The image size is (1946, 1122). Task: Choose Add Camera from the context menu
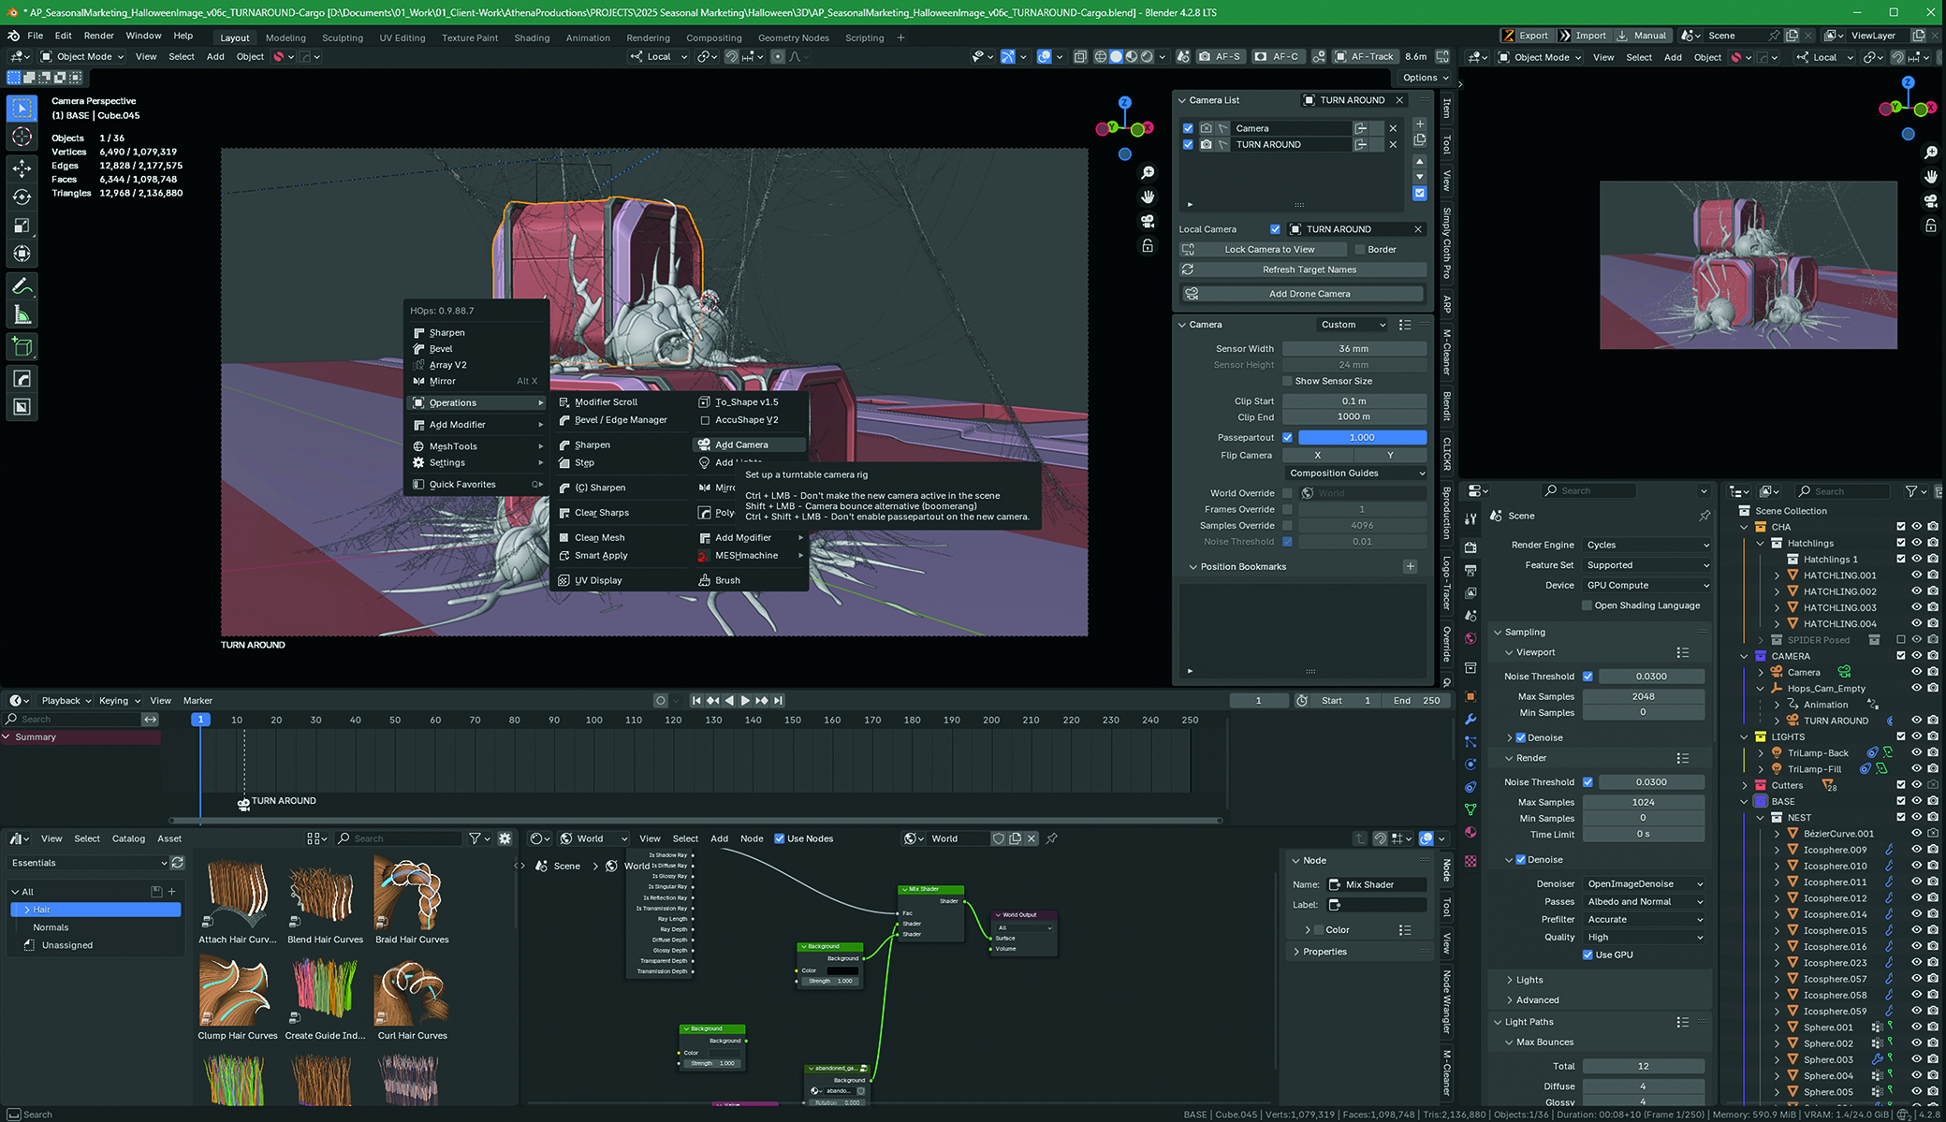tap(749, 444)
